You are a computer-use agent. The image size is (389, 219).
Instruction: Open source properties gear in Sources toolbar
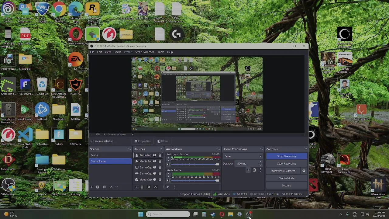149,187
